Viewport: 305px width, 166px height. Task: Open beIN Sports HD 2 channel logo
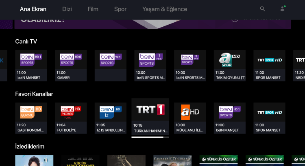coord(71,60)
